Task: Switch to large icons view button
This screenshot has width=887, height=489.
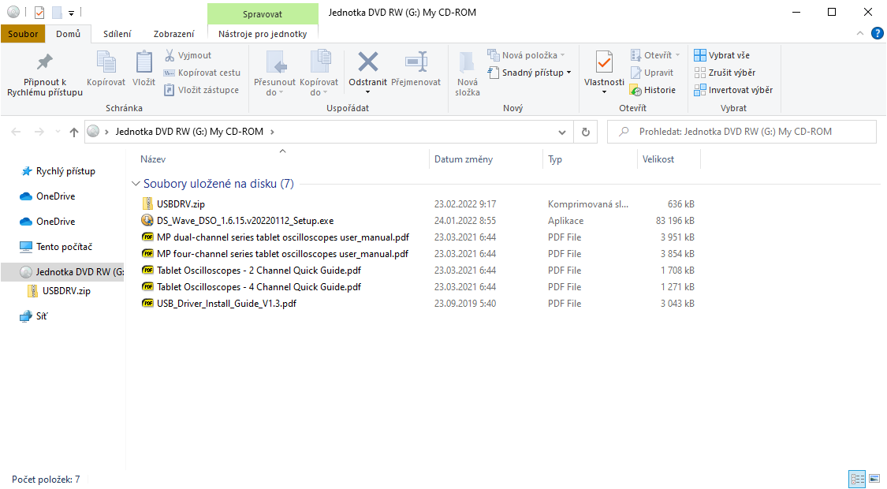Action: tap(874, 479)
